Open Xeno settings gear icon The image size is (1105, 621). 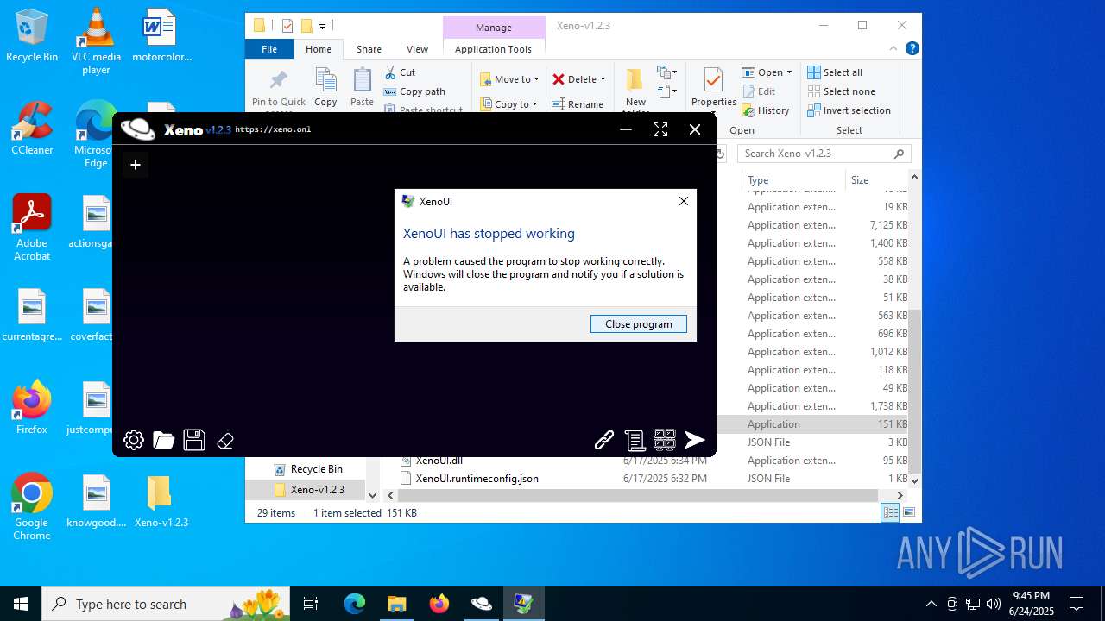click(134, 441)
